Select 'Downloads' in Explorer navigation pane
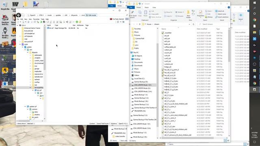 pos(138,66)
